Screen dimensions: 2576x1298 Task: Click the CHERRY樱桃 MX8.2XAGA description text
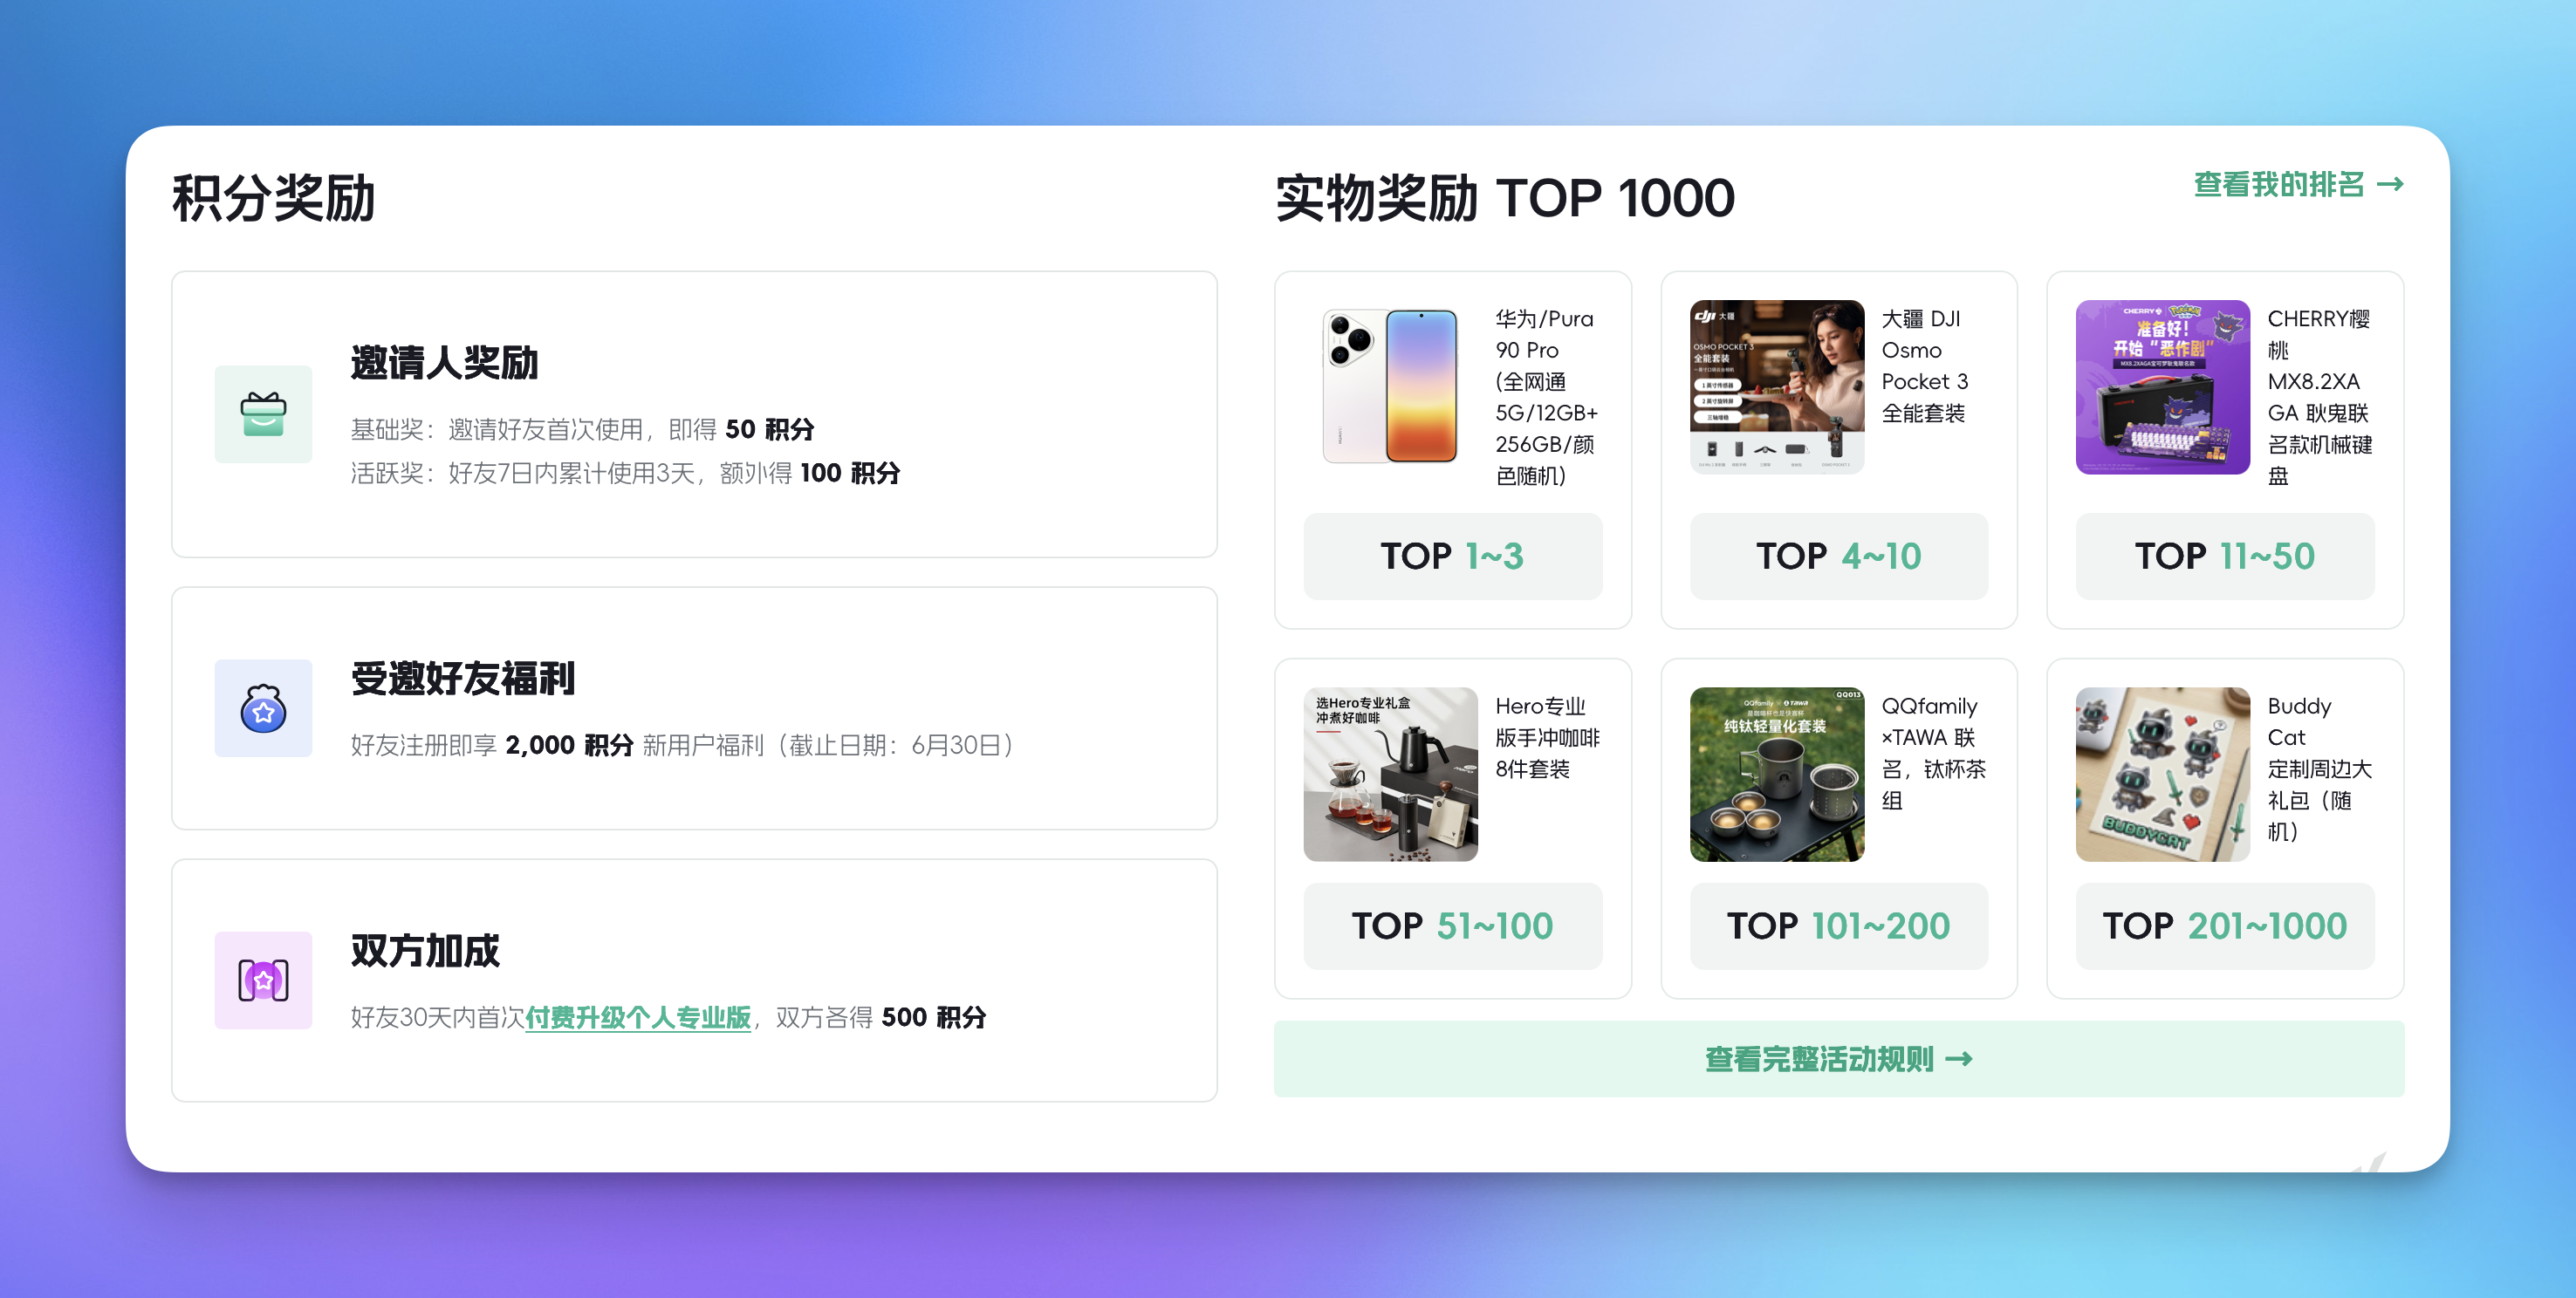pos(2319,397)
